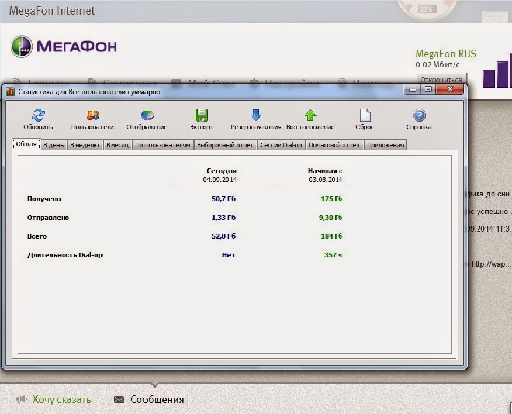The image size is (512, 414).
Task: Open the Почасовой отчет tab
Action: (334, 145)
